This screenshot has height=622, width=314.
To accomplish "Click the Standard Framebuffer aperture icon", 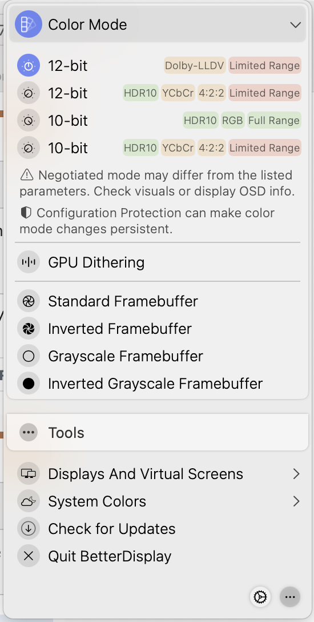I will click(29, 301).
